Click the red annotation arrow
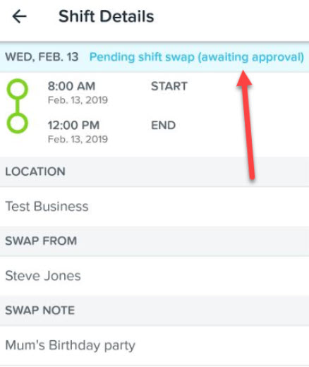This screenshot has width=309, height=367. point(246,125)
